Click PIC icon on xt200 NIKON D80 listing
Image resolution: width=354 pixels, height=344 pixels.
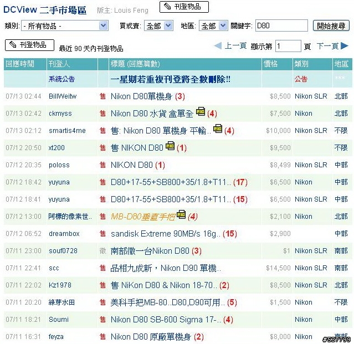pos(170,146)
